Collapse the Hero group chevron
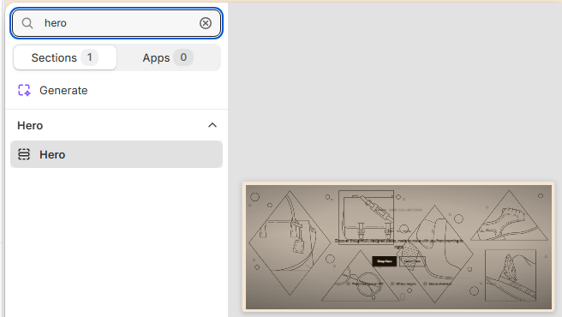562x317 pixels. tap(212, 125)
